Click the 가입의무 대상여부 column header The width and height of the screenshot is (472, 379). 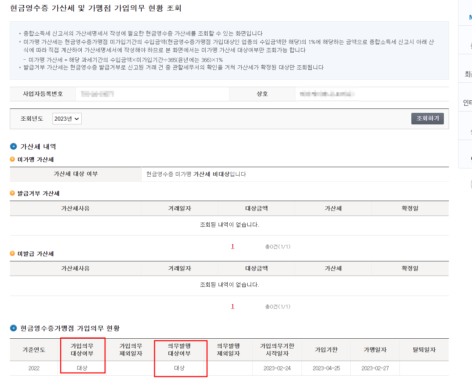coord(82,350)
